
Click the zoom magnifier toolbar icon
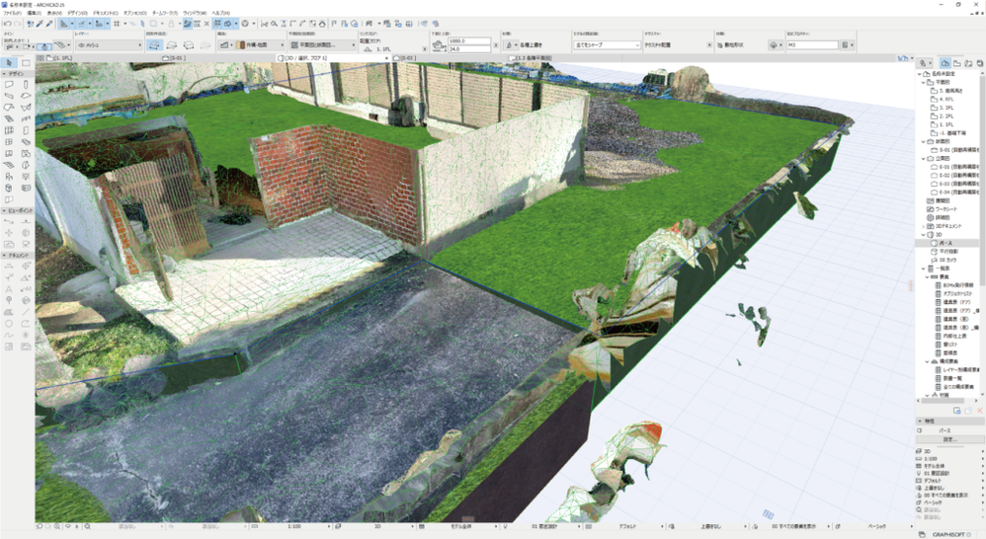tap(275, 24)
